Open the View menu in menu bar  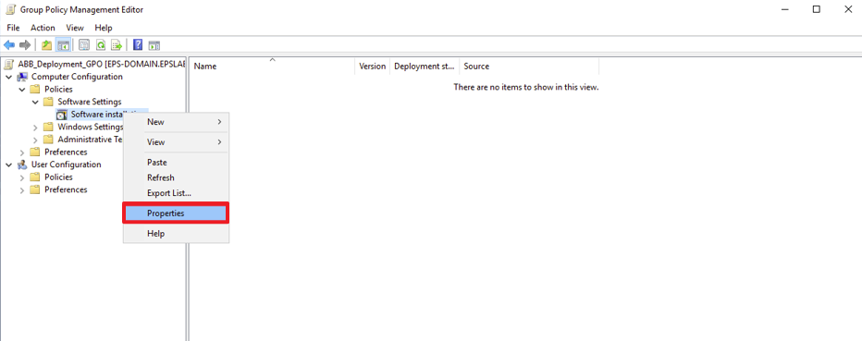(x=75, y=28)
